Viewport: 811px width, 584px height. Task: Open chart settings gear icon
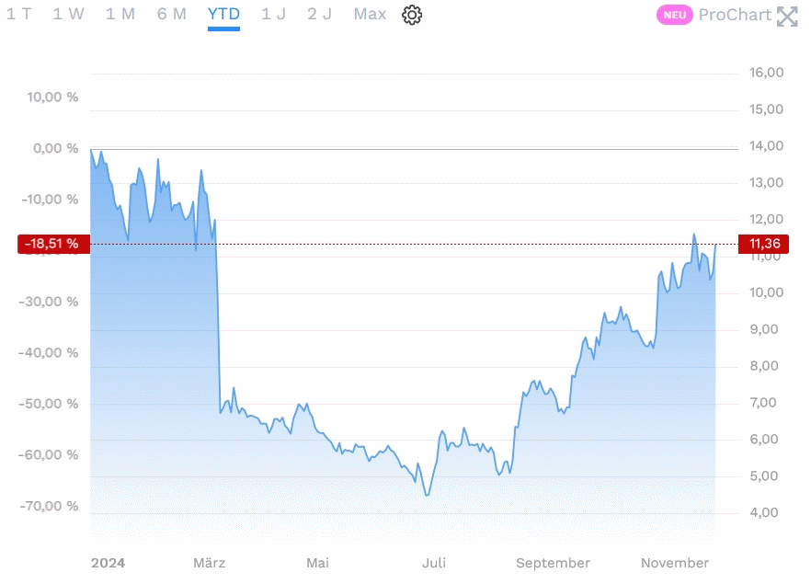pos(412,15)
